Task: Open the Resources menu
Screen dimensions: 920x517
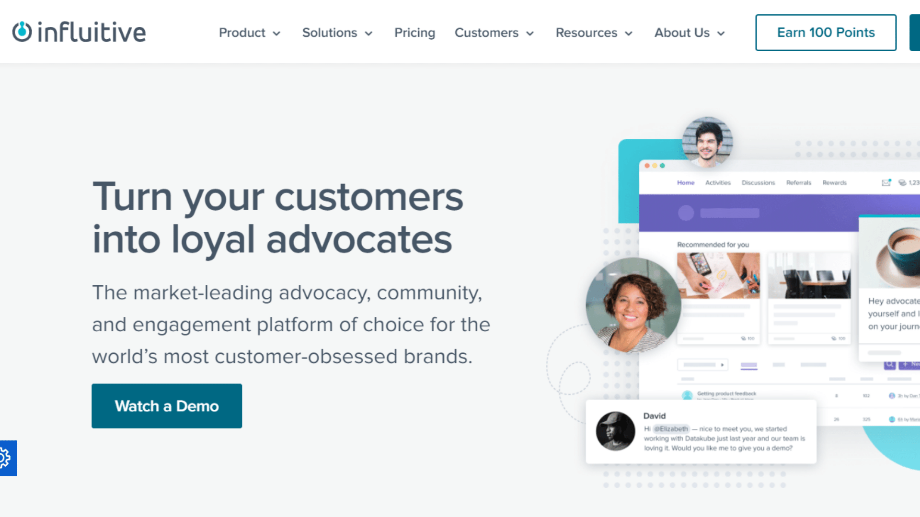Action: tap(593, 33)
